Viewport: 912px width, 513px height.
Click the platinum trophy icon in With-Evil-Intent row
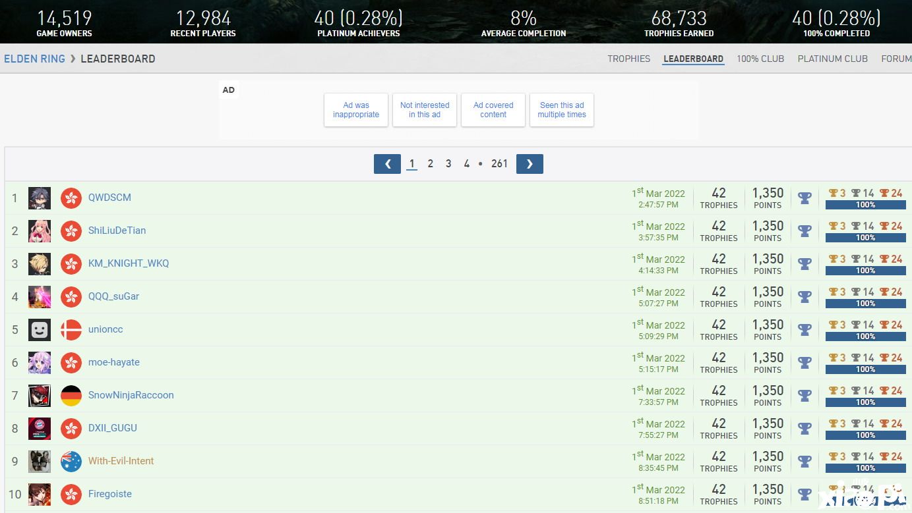[x=805, y=461]
